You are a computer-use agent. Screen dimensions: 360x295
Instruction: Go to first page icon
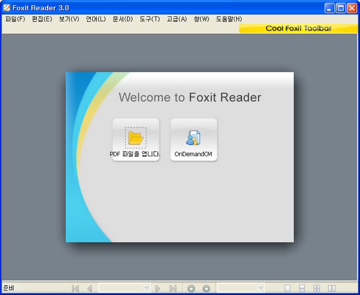point(75,288)
